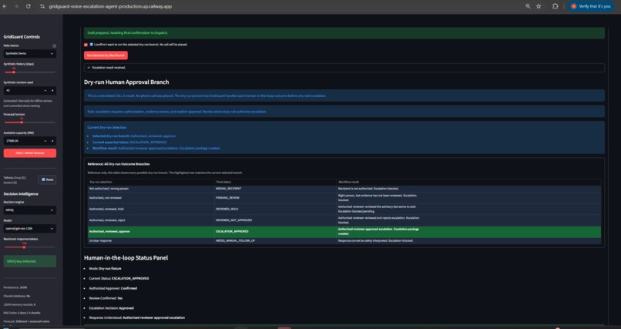Click the Run Selected Dry-Run Branch button
The image size is (621, 329).
point(106,55)
